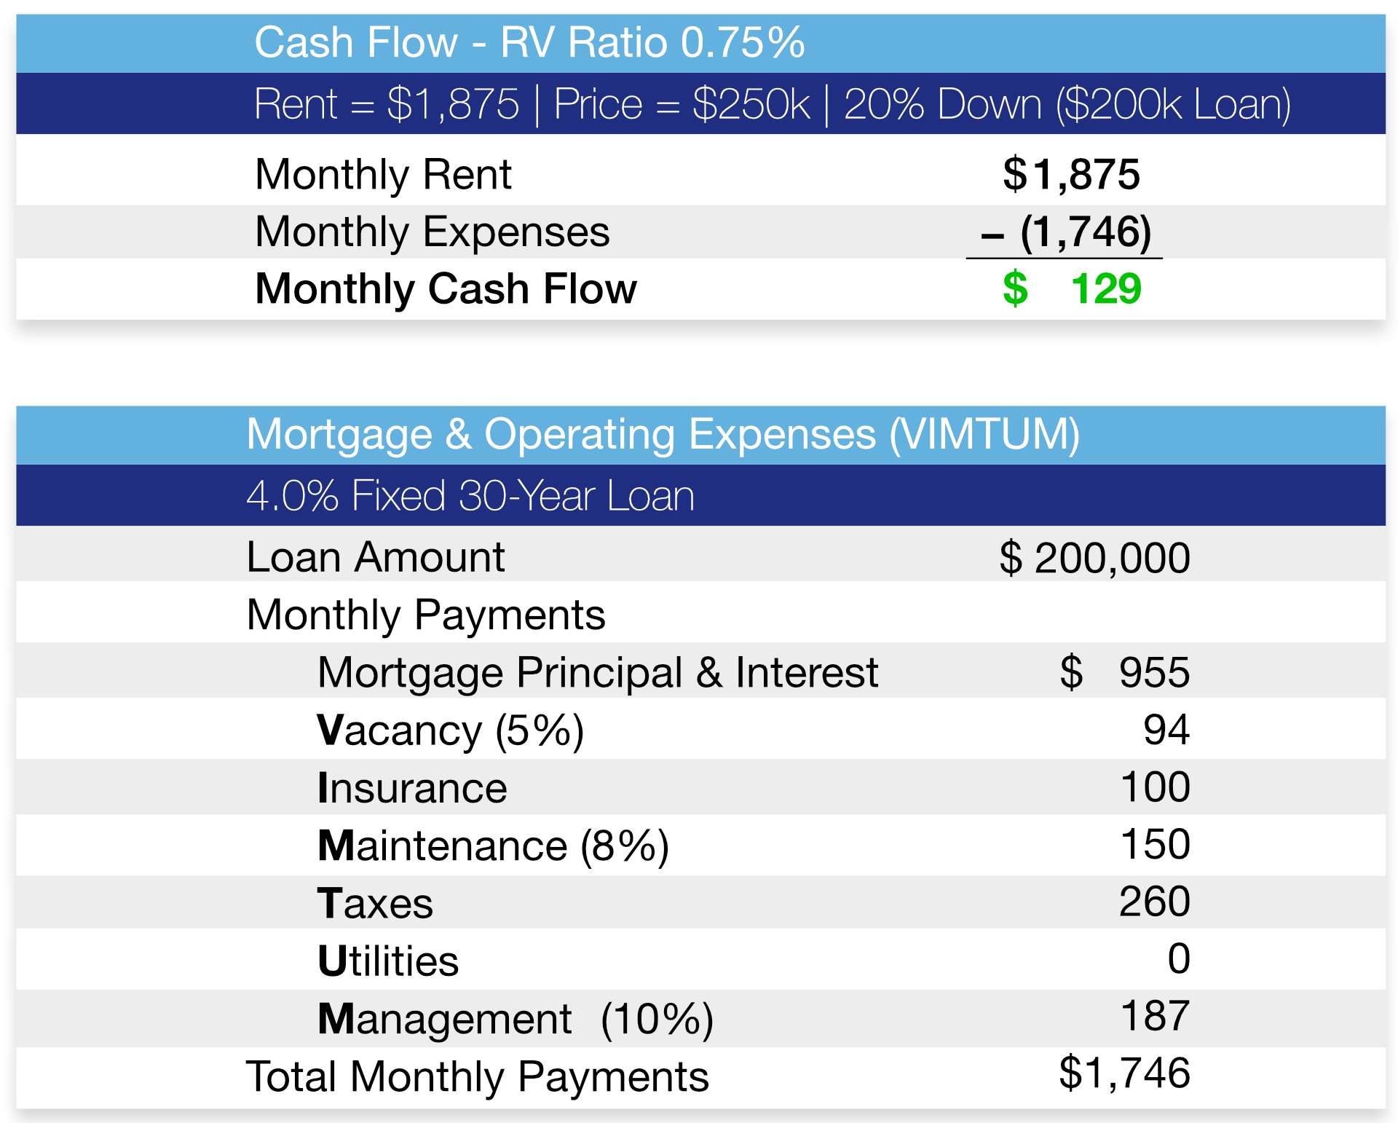This screenshot has height=1123, width=1398.
Task: Click the Management (10%) label
Action: tap(516, 1019)
